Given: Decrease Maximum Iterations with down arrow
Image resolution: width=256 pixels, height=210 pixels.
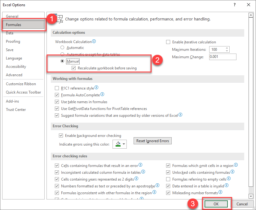Looking at the screenshot, I should tap(227, 51).
